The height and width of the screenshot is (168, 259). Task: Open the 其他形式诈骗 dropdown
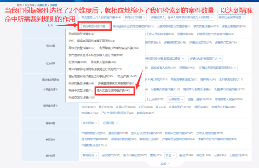(x=135, y=17)
